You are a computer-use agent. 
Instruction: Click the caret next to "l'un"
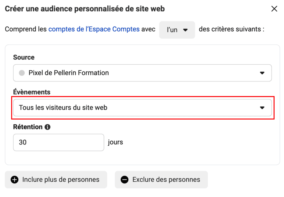pos(185,30)
